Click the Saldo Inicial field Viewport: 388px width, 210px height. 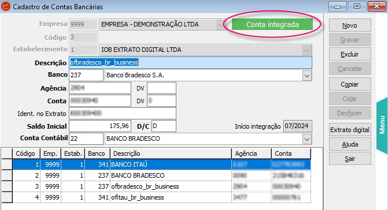click(x=99, y=126)
